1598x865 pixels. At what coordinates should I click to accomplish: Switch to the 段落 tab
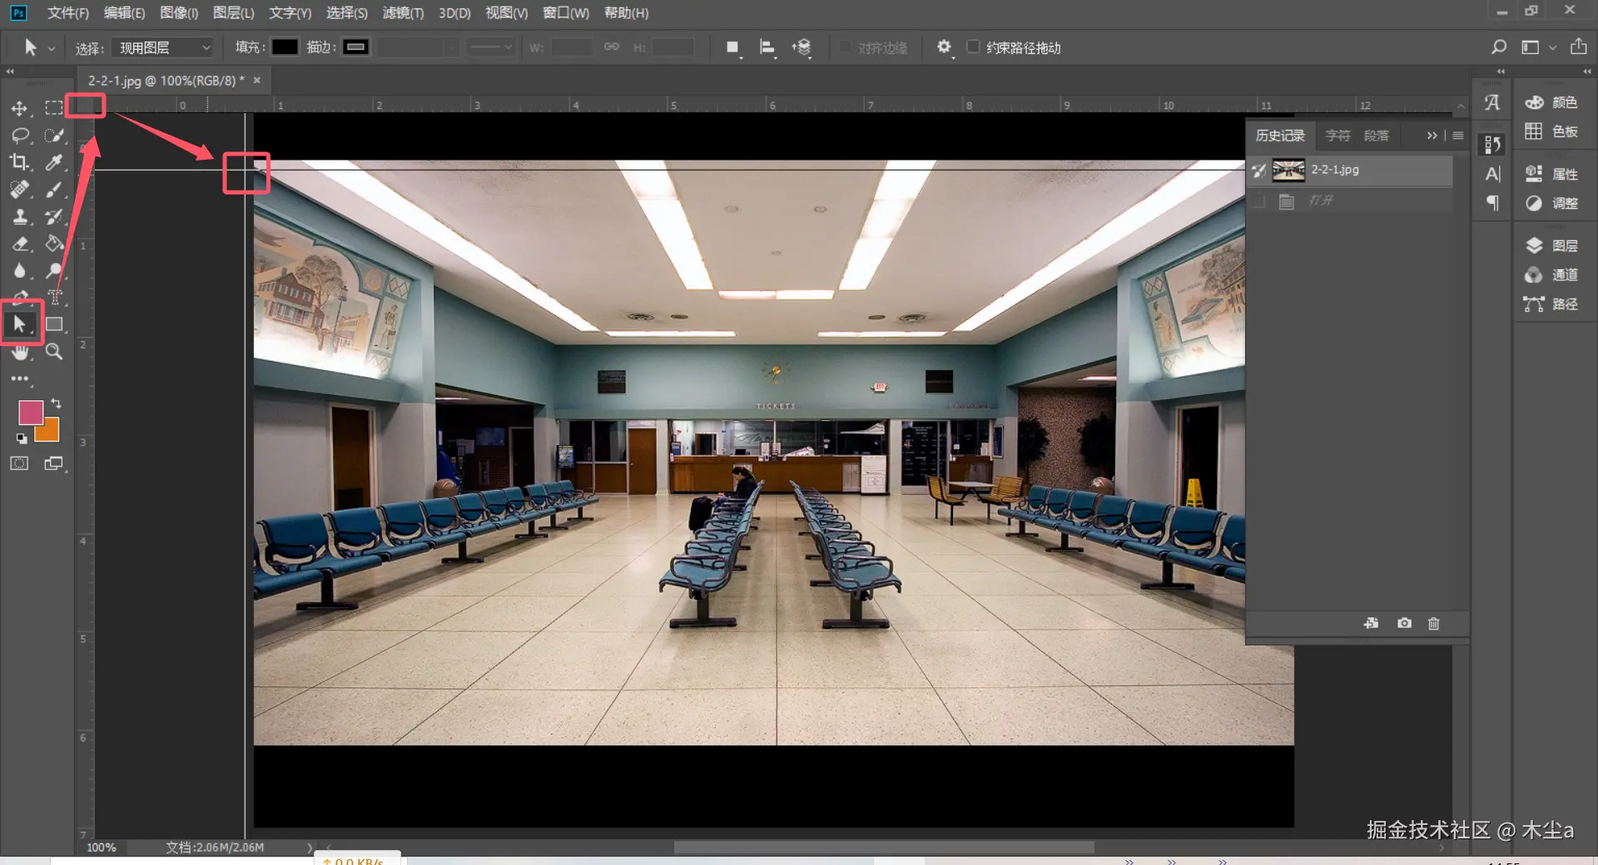(1376, 136)
